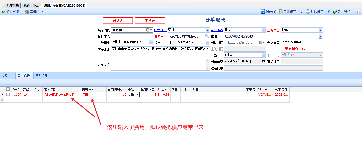362x146 pixels.
Task: Click the magnifier search icon beside 供应商
Action: tap(207, 36)
